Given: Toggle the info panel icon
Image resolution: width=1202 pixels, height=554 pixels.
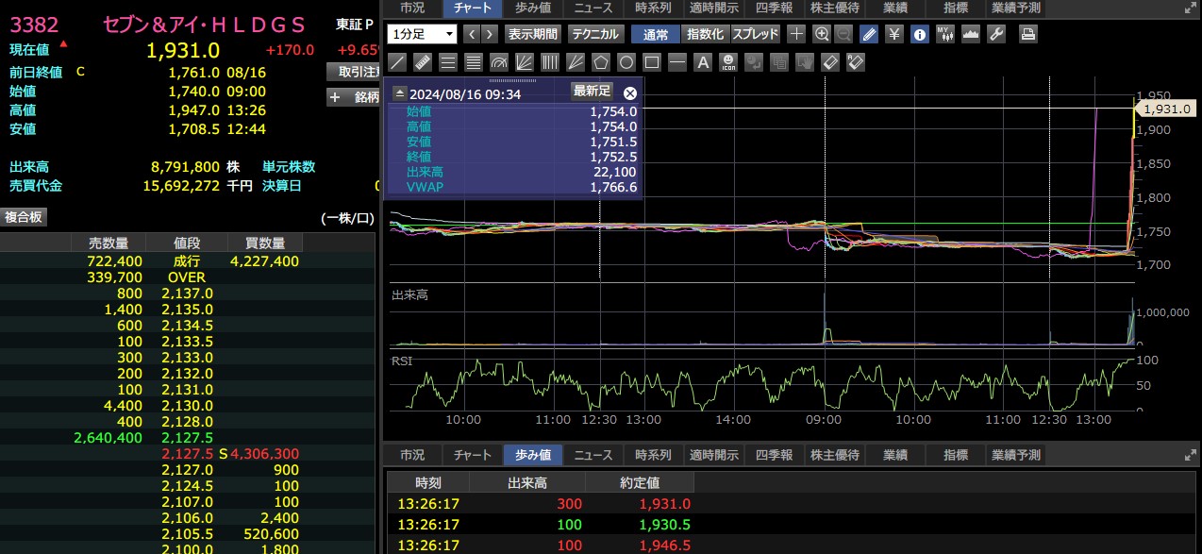Looking at the screenshot, I should tap(920, 34).
